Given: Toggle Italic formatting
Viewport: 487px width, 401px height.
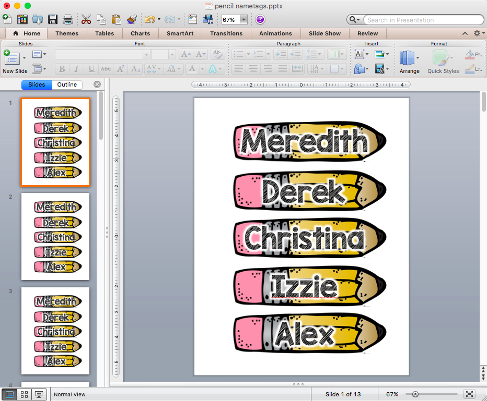Looking at the screenshot, I should point(76,69).
